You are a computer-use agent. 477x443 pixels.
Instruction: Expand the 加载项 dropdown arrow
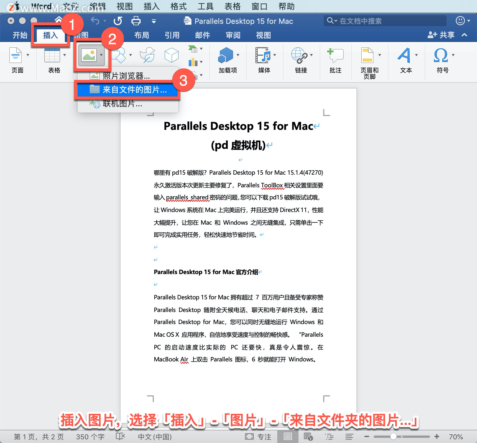[238, 55]
